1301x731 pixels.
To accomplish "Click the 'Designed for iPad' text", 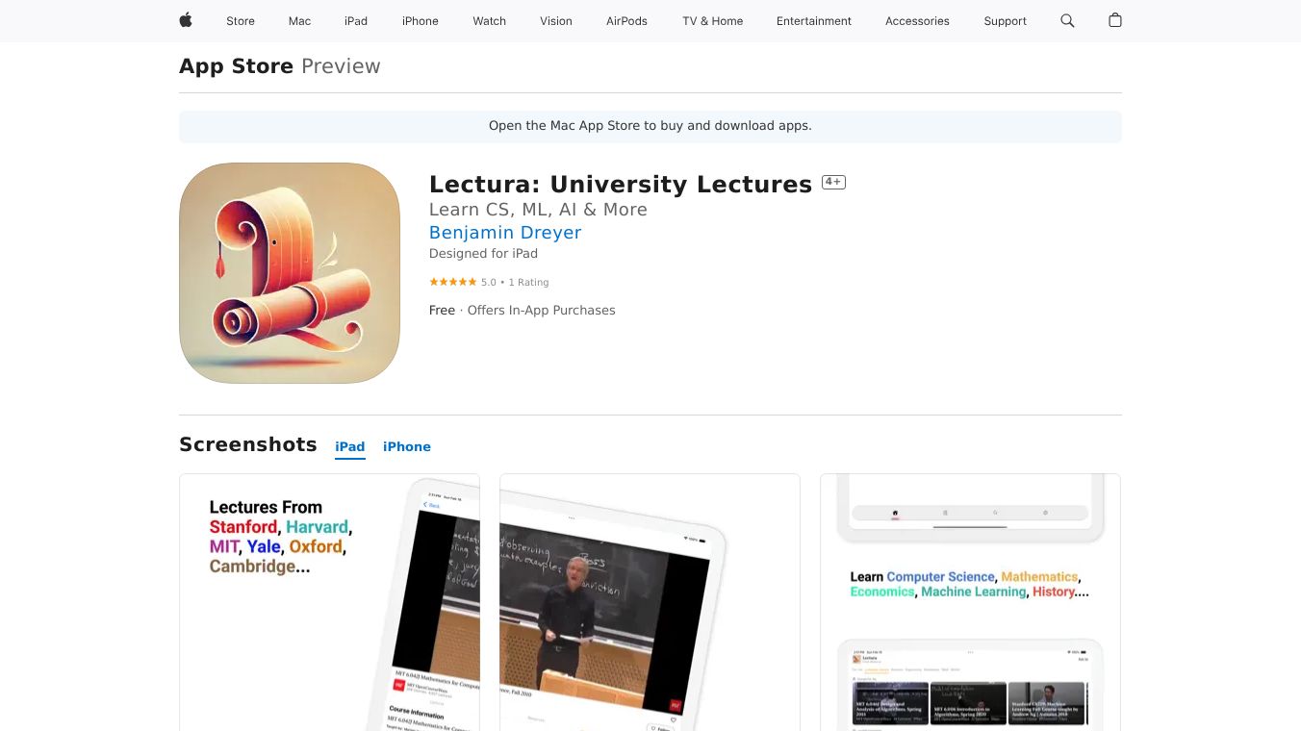I will tap(483, 254).
